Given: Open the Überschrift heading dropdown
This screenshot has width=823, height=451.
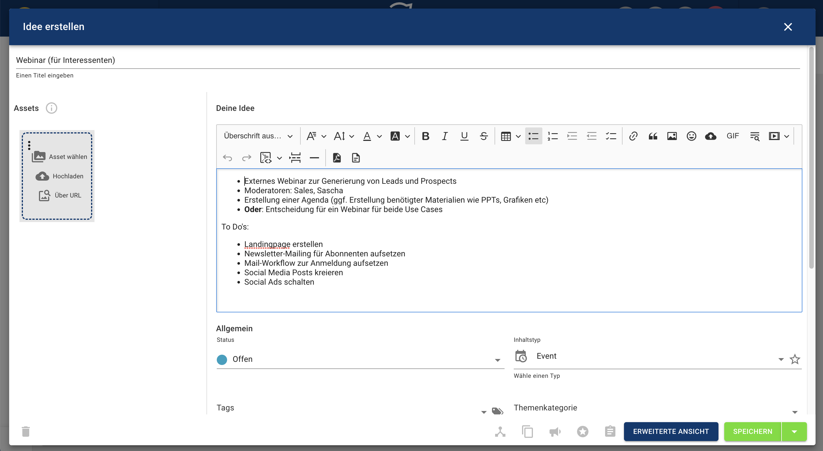Looking at the screenshot, I should 258,136.
